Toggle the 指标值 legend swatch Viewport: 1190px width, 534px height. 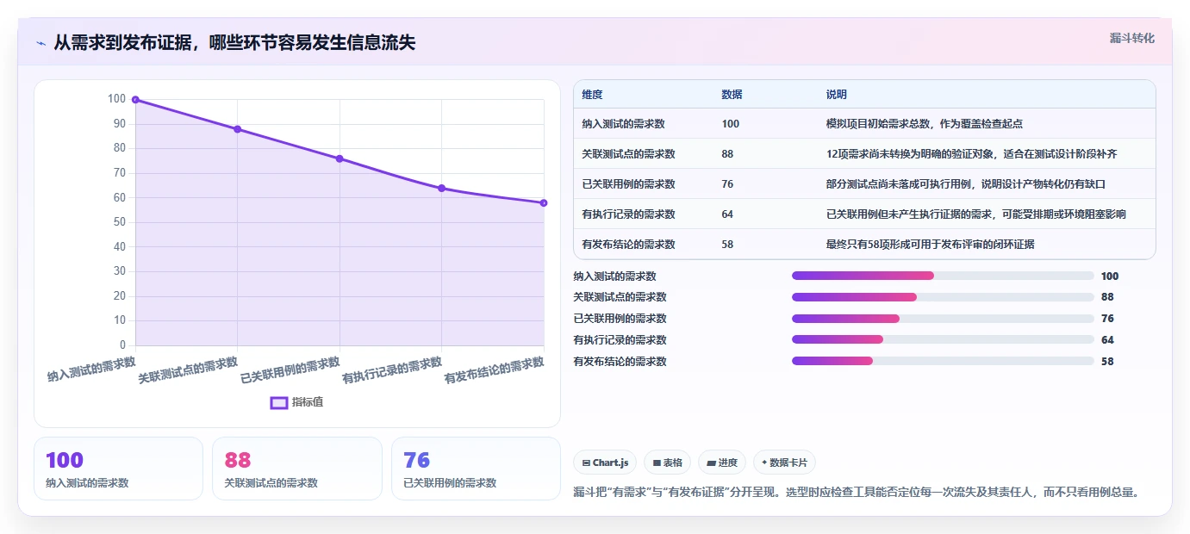pyautogui.click(x=279, y=402)
